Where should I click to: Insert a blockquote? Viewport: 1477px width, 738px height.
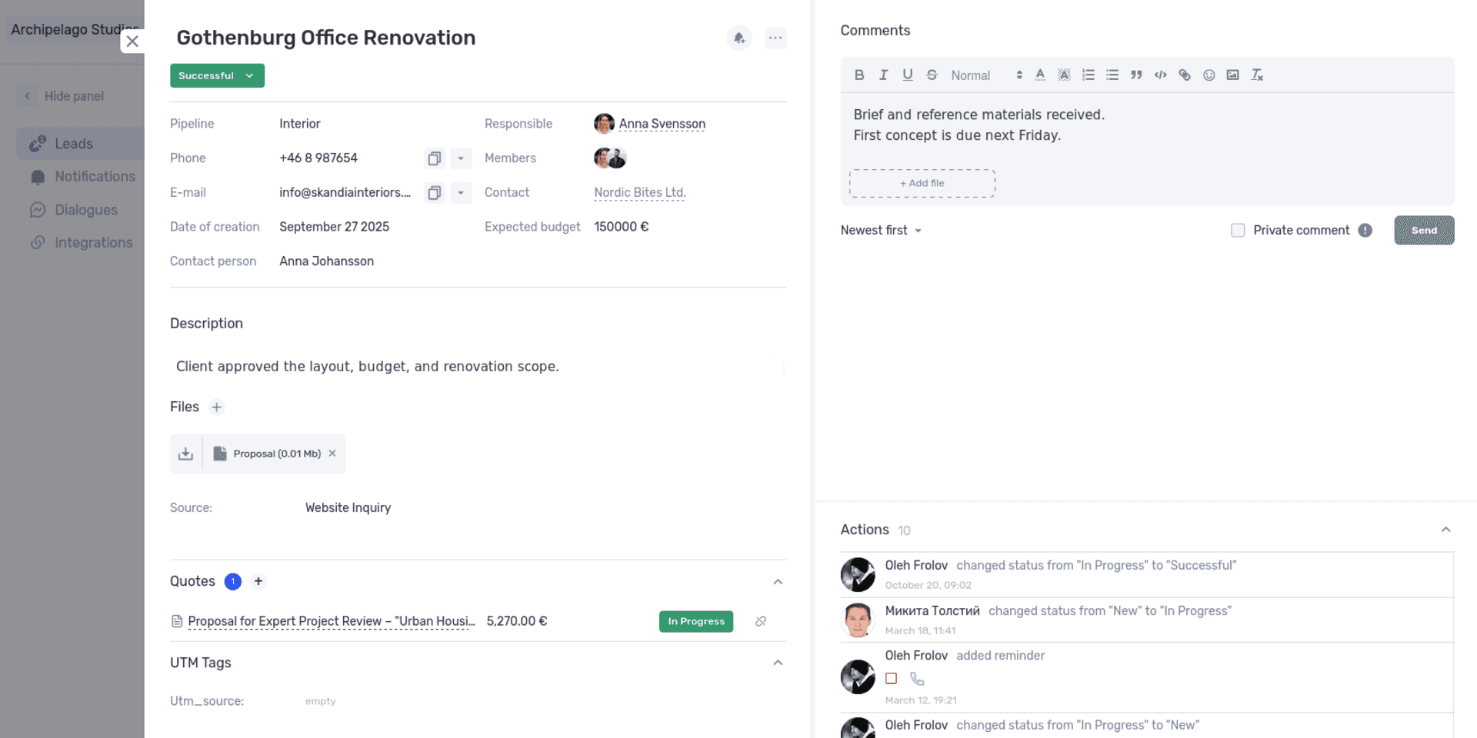[x=1136, y=75]
